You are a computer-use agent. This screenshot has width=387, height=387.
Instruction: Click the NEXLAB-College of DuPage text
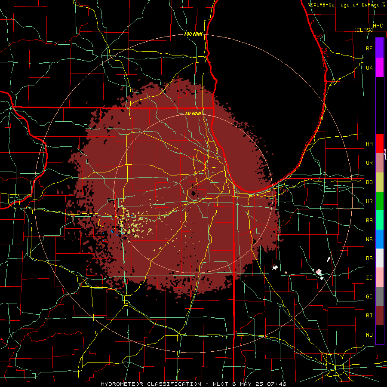tap(343, 5)
